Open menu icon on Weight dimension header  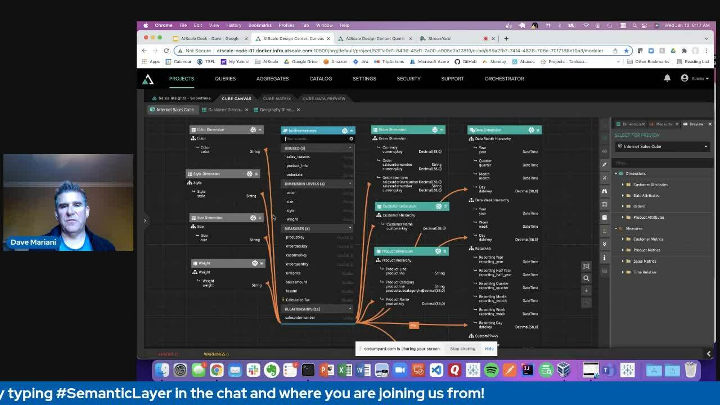coord(261,263)
